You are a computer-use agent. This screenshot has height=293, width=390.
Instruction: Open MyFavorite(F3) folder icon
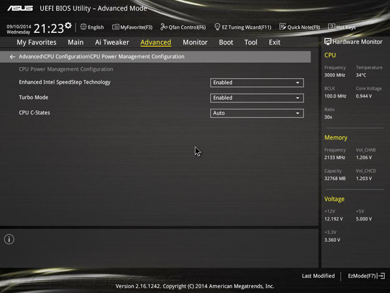(x=115, y=27)
